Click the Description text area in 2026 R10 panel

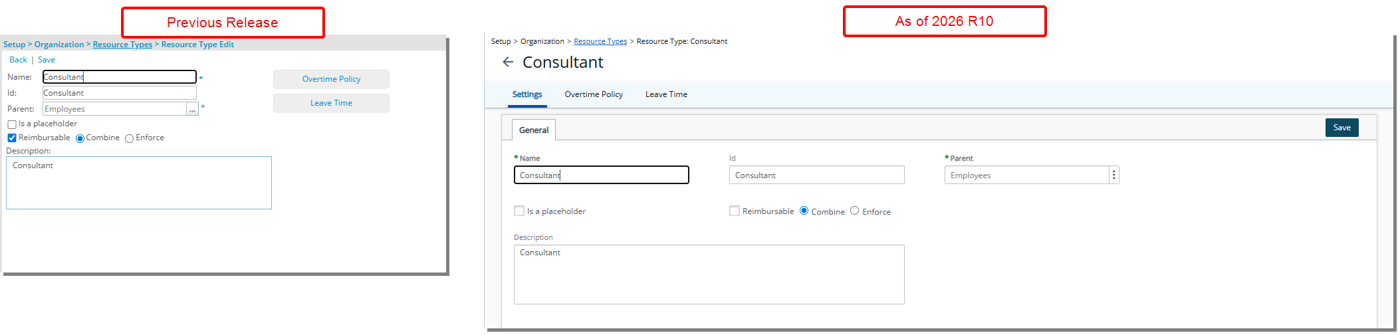(709, 275)
